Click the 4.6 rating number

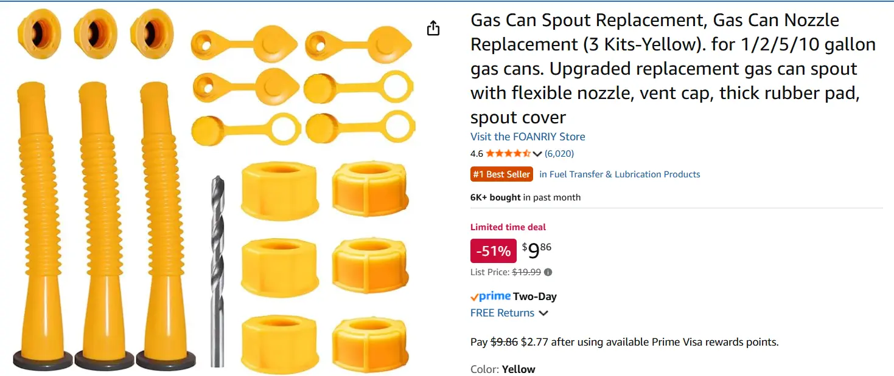coord(477,154)
